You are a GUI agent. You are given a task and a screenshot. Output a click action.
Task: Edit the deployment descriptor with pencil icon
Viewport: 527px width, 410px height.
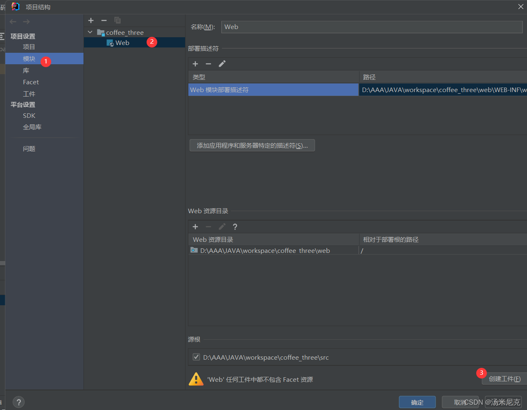tap(222, 64)
